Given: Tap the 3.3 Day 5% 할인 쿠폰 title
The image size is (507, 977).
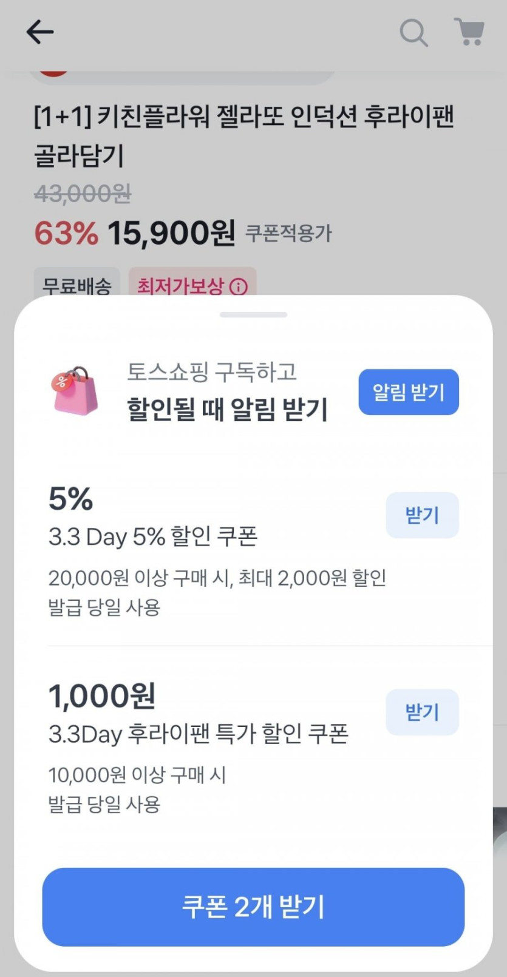Looking at the screenshot, I should [153, 537].
